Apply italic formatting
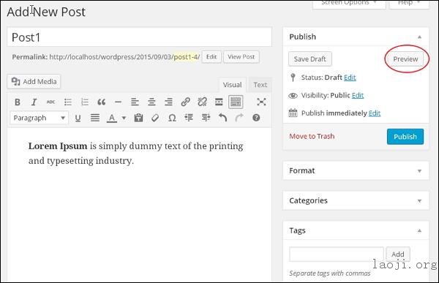439x283 pixels. 34,102
